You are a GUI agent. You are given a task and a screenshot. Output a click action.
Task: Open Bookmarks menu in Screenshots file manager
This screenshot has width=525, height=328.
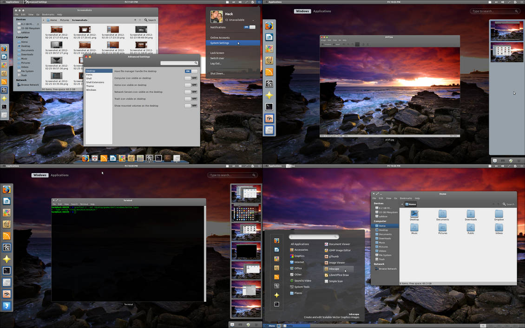(48, 15)
